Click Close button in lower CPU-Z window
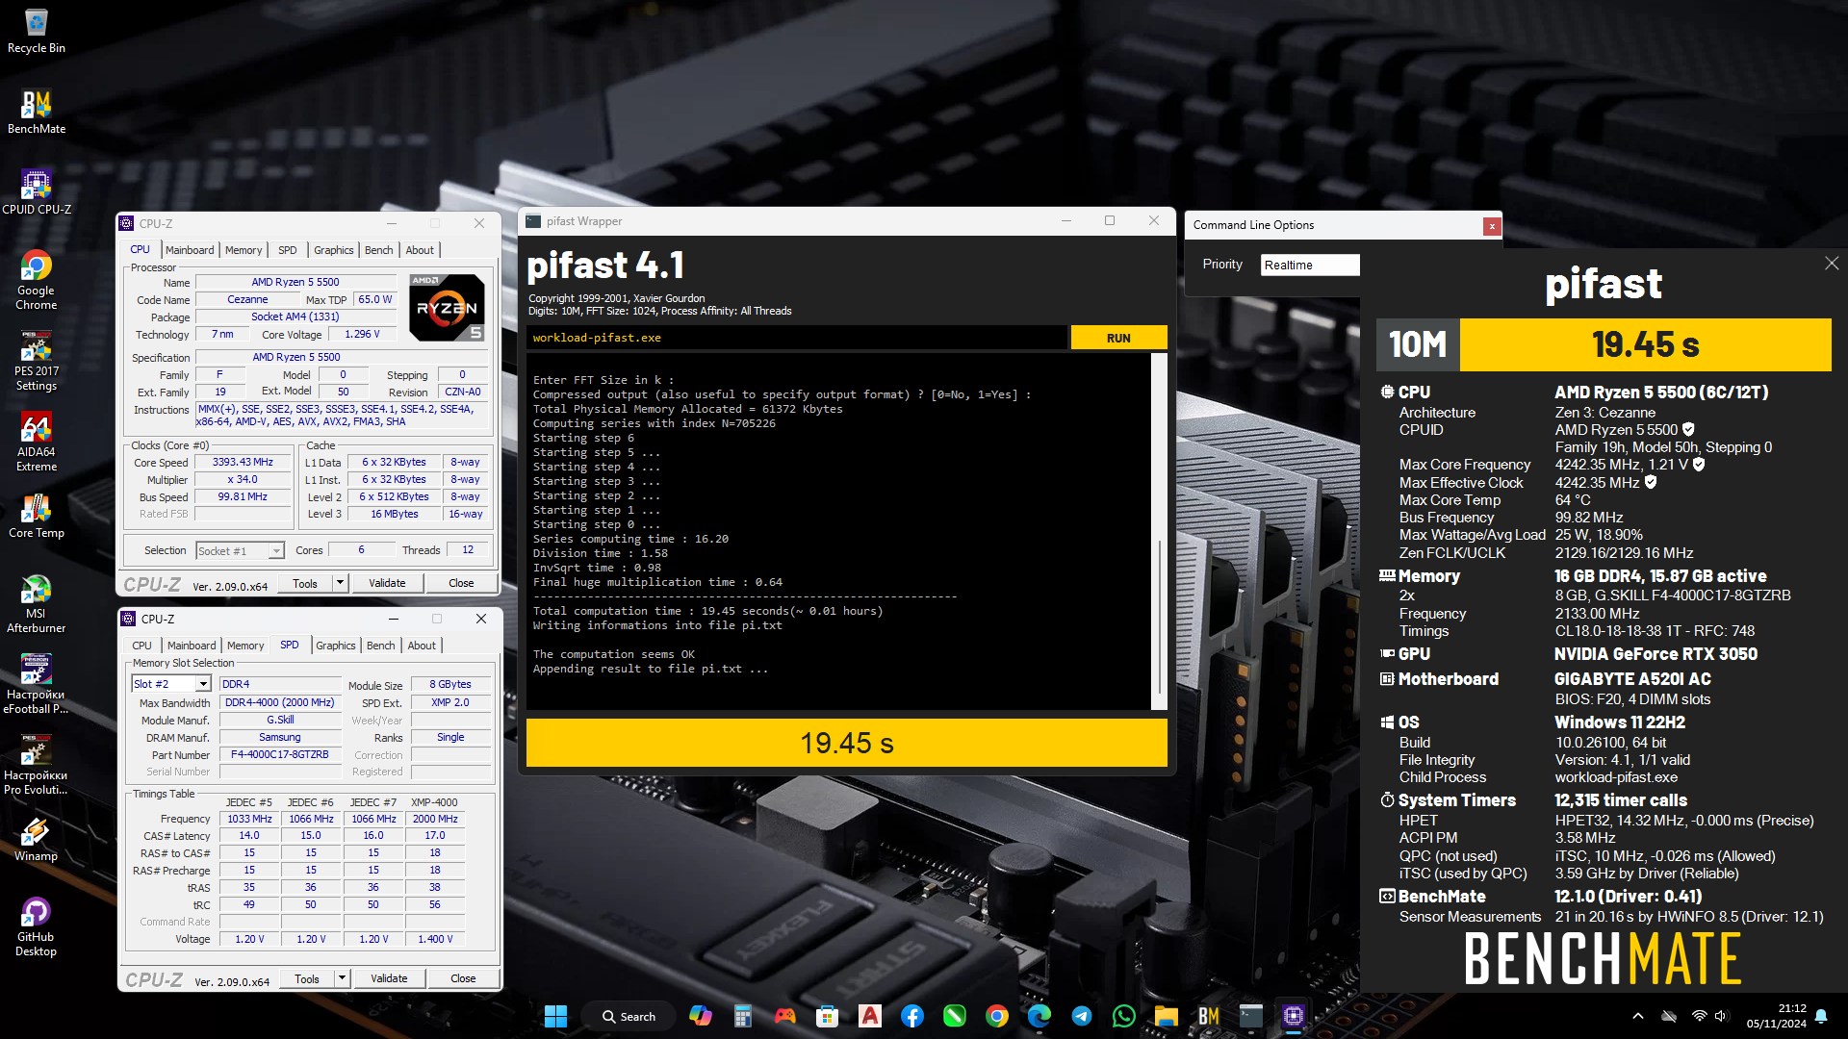Screen dimensions: 1848x1039 pos(463,978)
